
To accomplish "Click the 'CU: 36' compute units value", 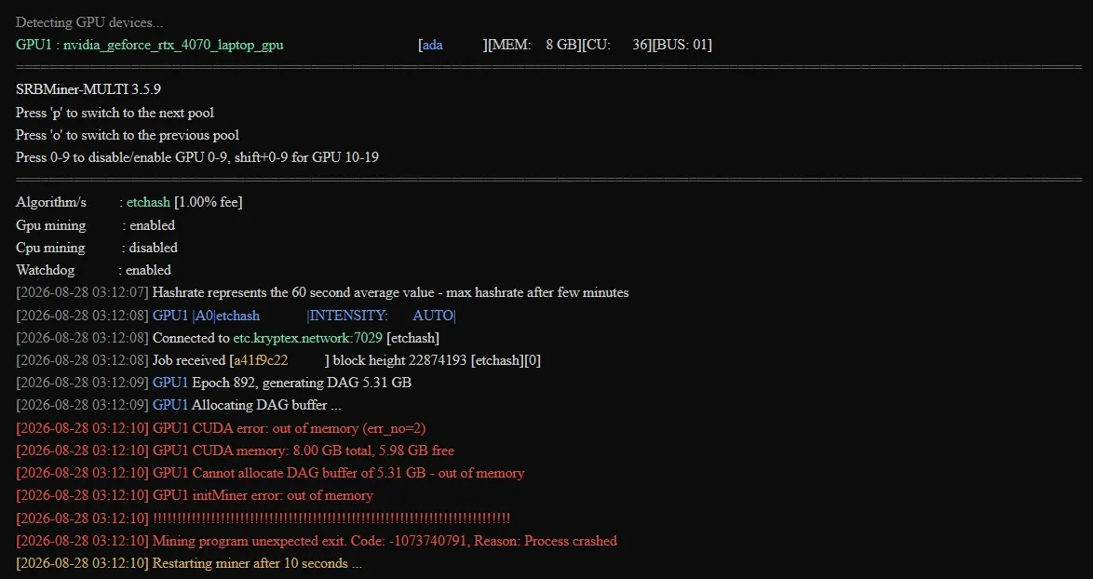I will pos(618,45).
